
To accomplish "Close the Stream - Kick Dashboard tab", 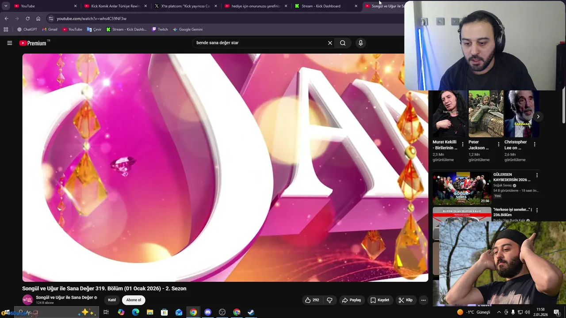I will click(x=356, y=6).
